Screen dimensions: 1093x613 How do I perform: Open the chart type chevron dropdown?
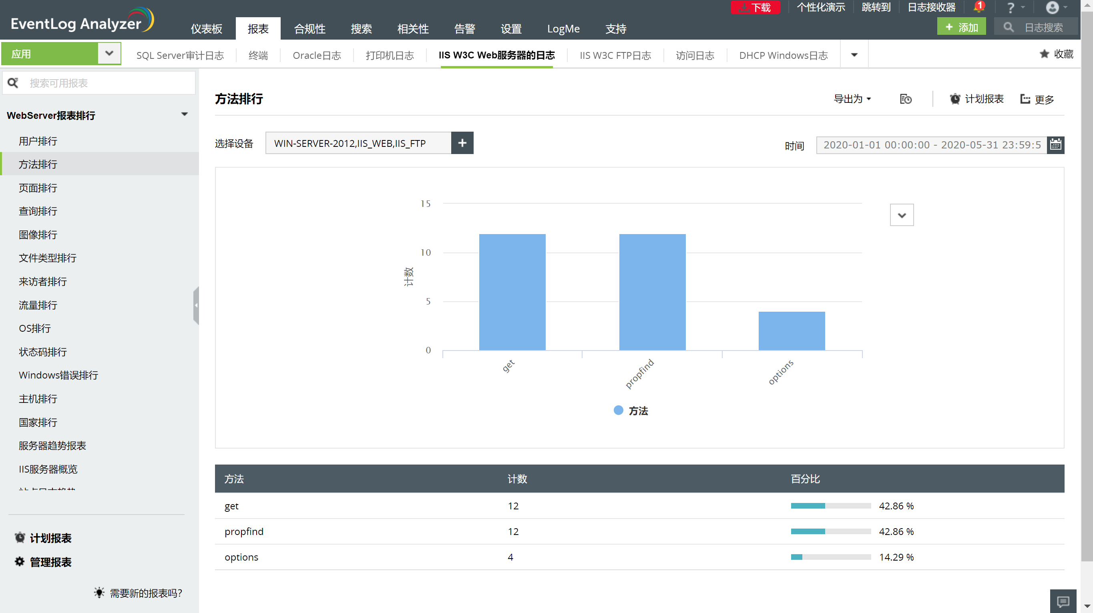(902, 215)
